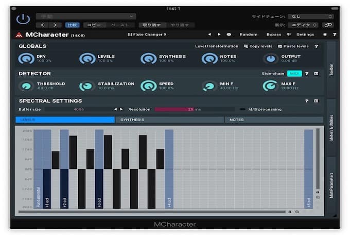
Task: Click the graph horizontal scrollbar
Action: (152, 212)
